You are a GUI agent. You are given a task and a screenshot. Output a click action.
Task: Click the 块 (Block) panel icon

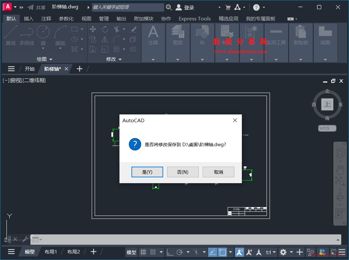tap(202, 34)
